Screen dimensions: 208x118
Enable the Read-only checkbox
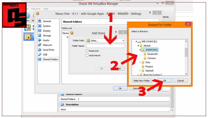click(87, 51)
